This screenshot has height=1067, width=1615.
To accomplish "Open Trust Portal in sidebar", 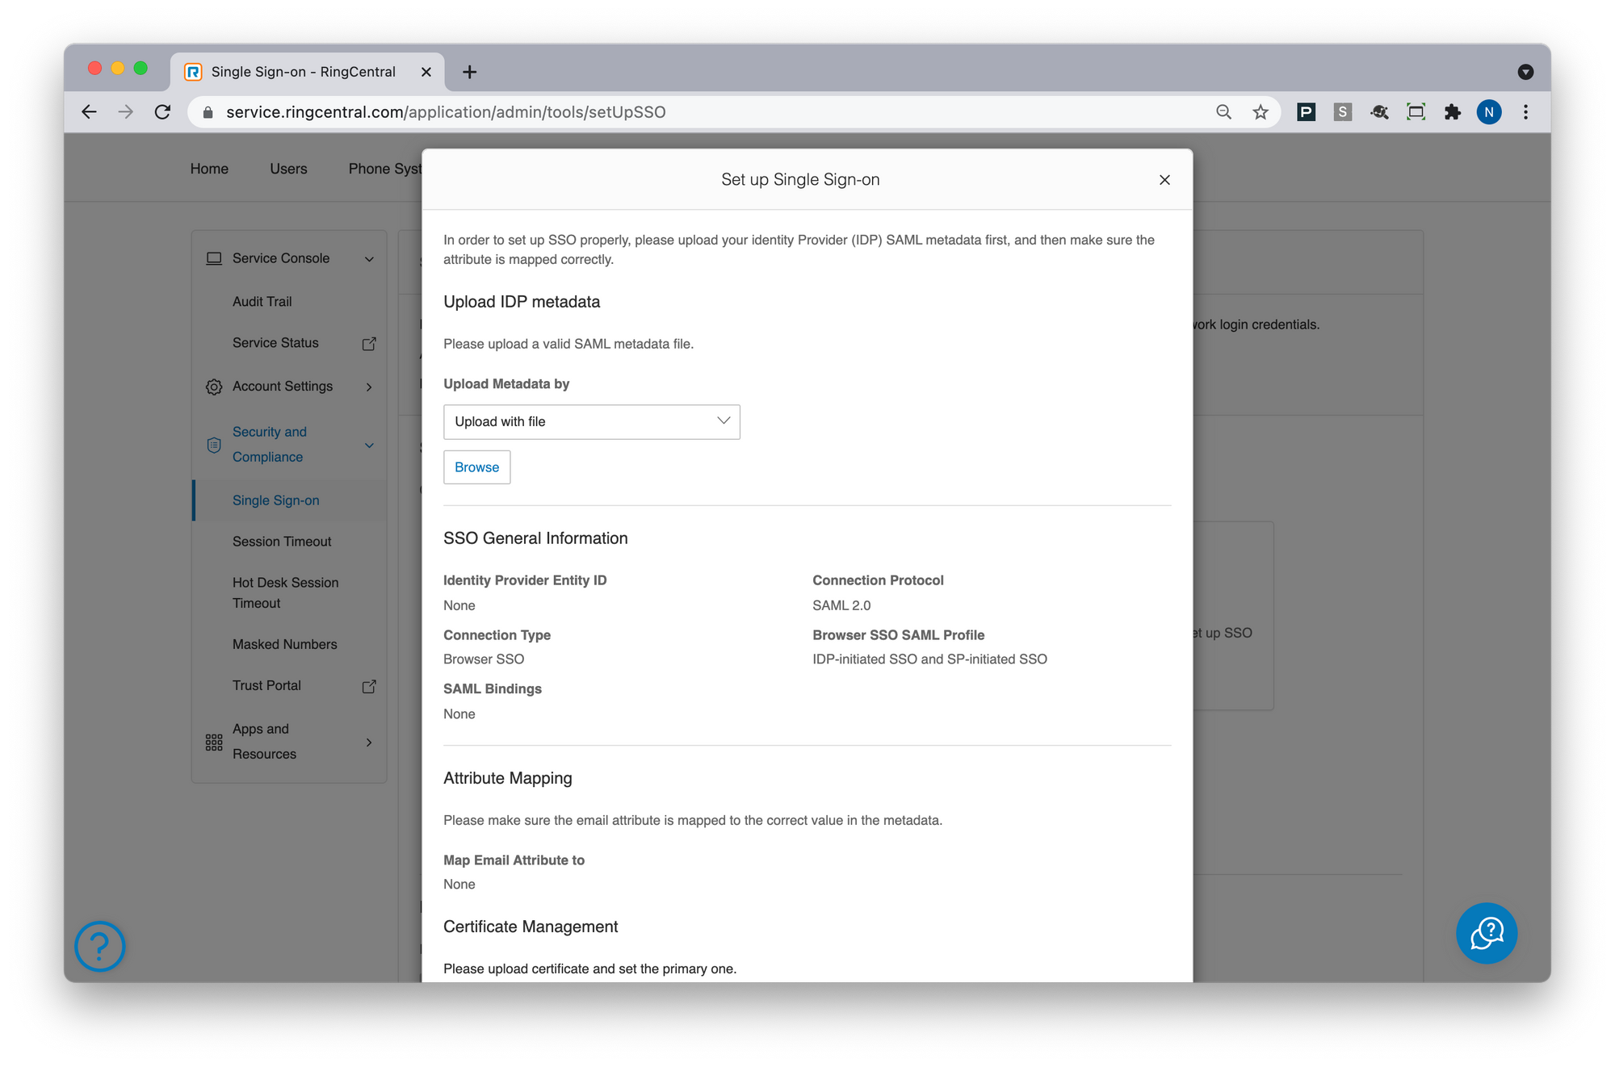I will point(266,685).
